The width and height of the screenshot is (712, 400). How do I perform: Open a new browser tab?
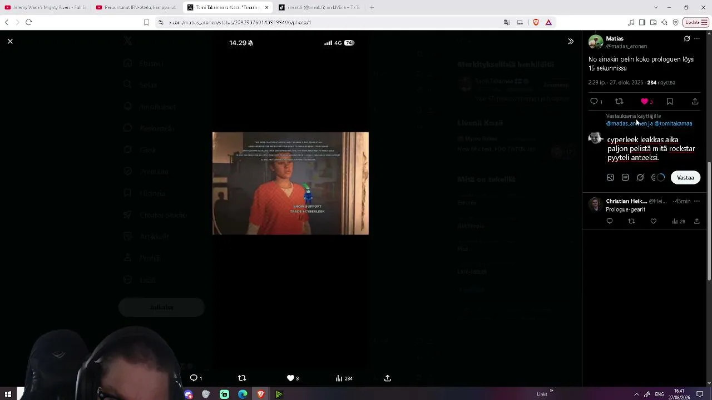pos(372,7)
